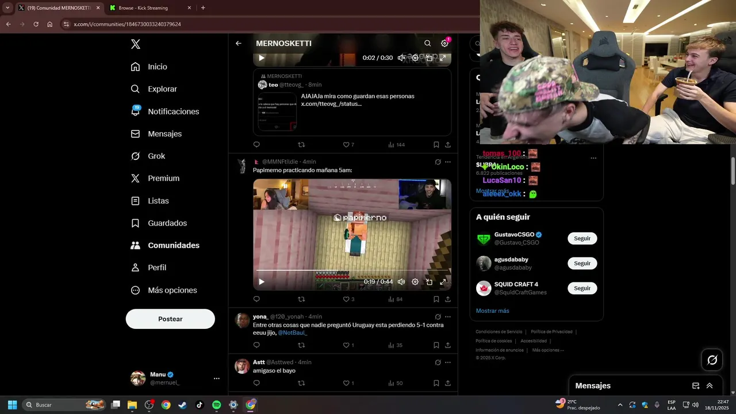The height and width of the screenshot is (414, 736).
Task: Ask Grok about the Astt post
Action: tap(438, 362)
